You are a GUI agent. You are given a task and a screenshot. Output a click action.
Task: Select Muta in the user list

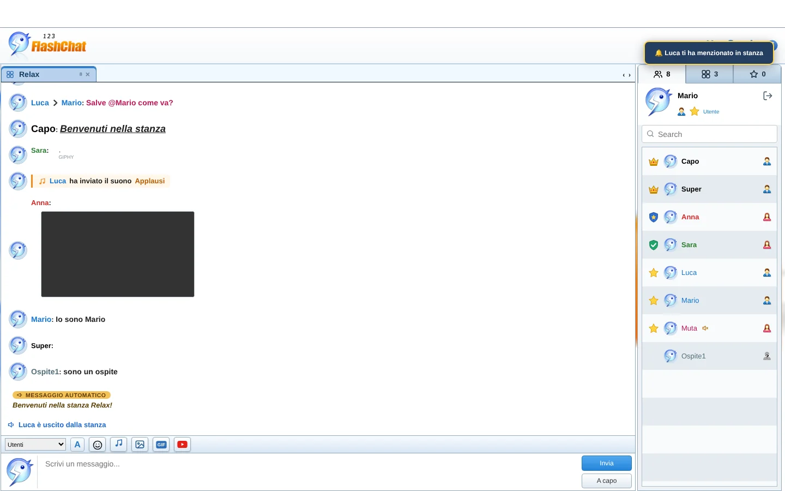[709, 328]
